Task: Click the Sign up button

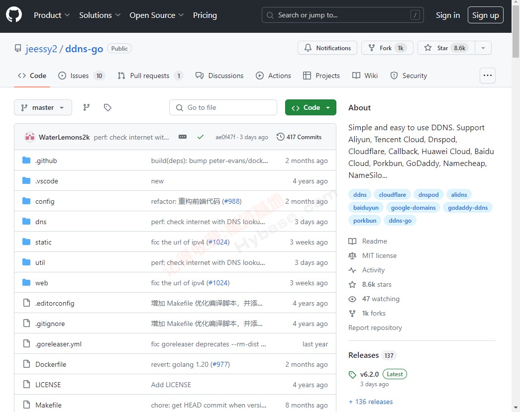Action: tap(485, 15)
